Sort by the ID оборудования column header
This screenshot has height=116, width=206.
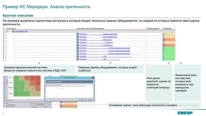tap(153, 28)
